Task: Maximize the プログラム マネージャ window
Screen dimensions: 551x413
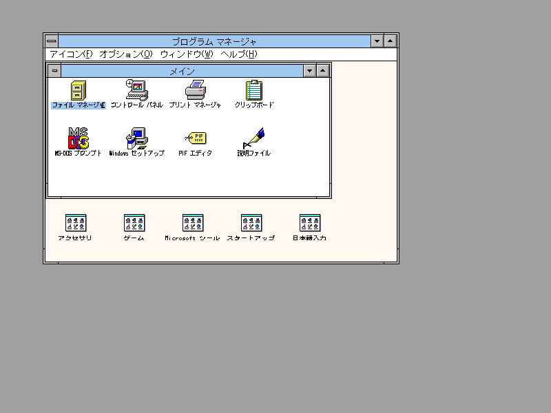Action: pos(391,41)
